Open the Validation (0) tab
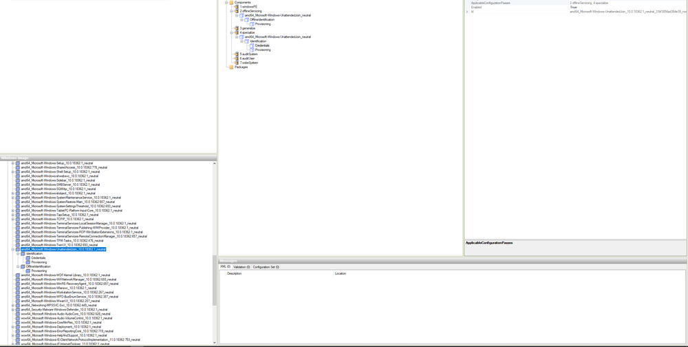Image resolution: width=688 pixels, height=347 pixels. pyautogui.click(x=241, y=267)
